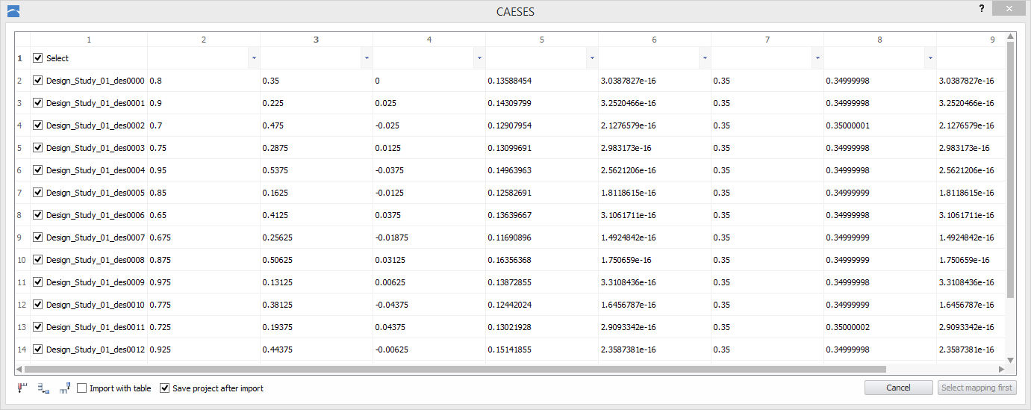The width and height of the screenshot is (1031, 410).
Task: Click the vertical scrollbar thumb
Action: click(x=1010, y=170)
